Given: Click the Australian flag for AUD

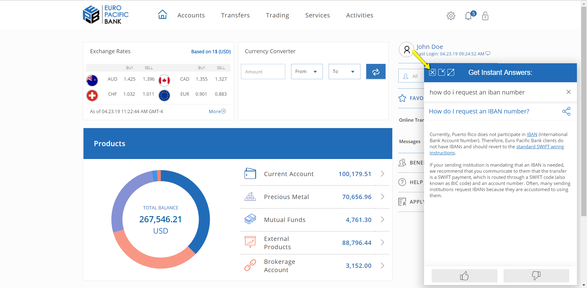Looking at the screenshot, I should [x=92, y=80].
